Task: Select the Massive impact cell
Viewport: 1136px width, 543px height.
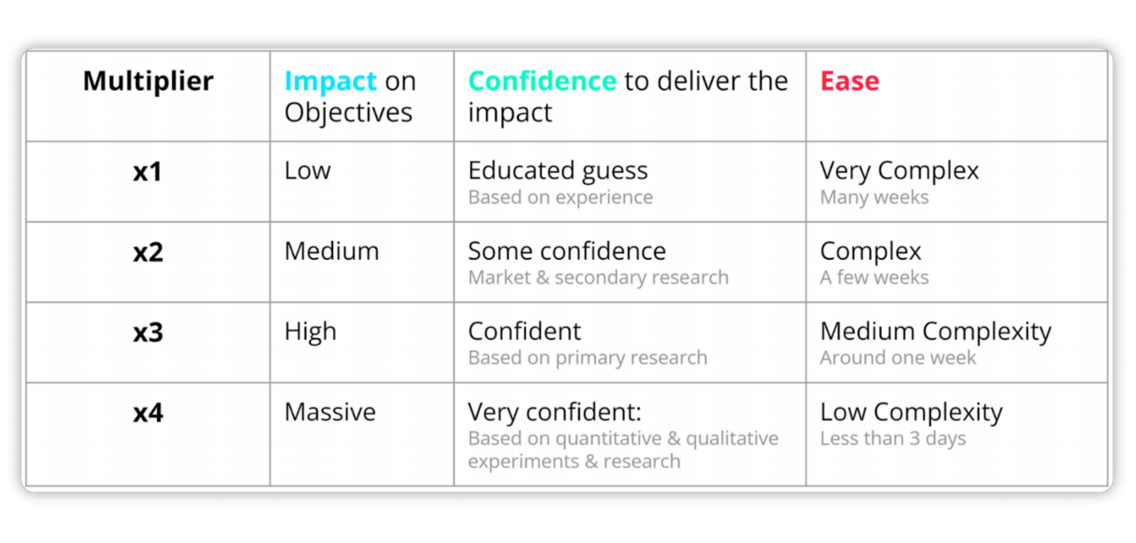Action: pyautogui.click(x=330, y=412)
